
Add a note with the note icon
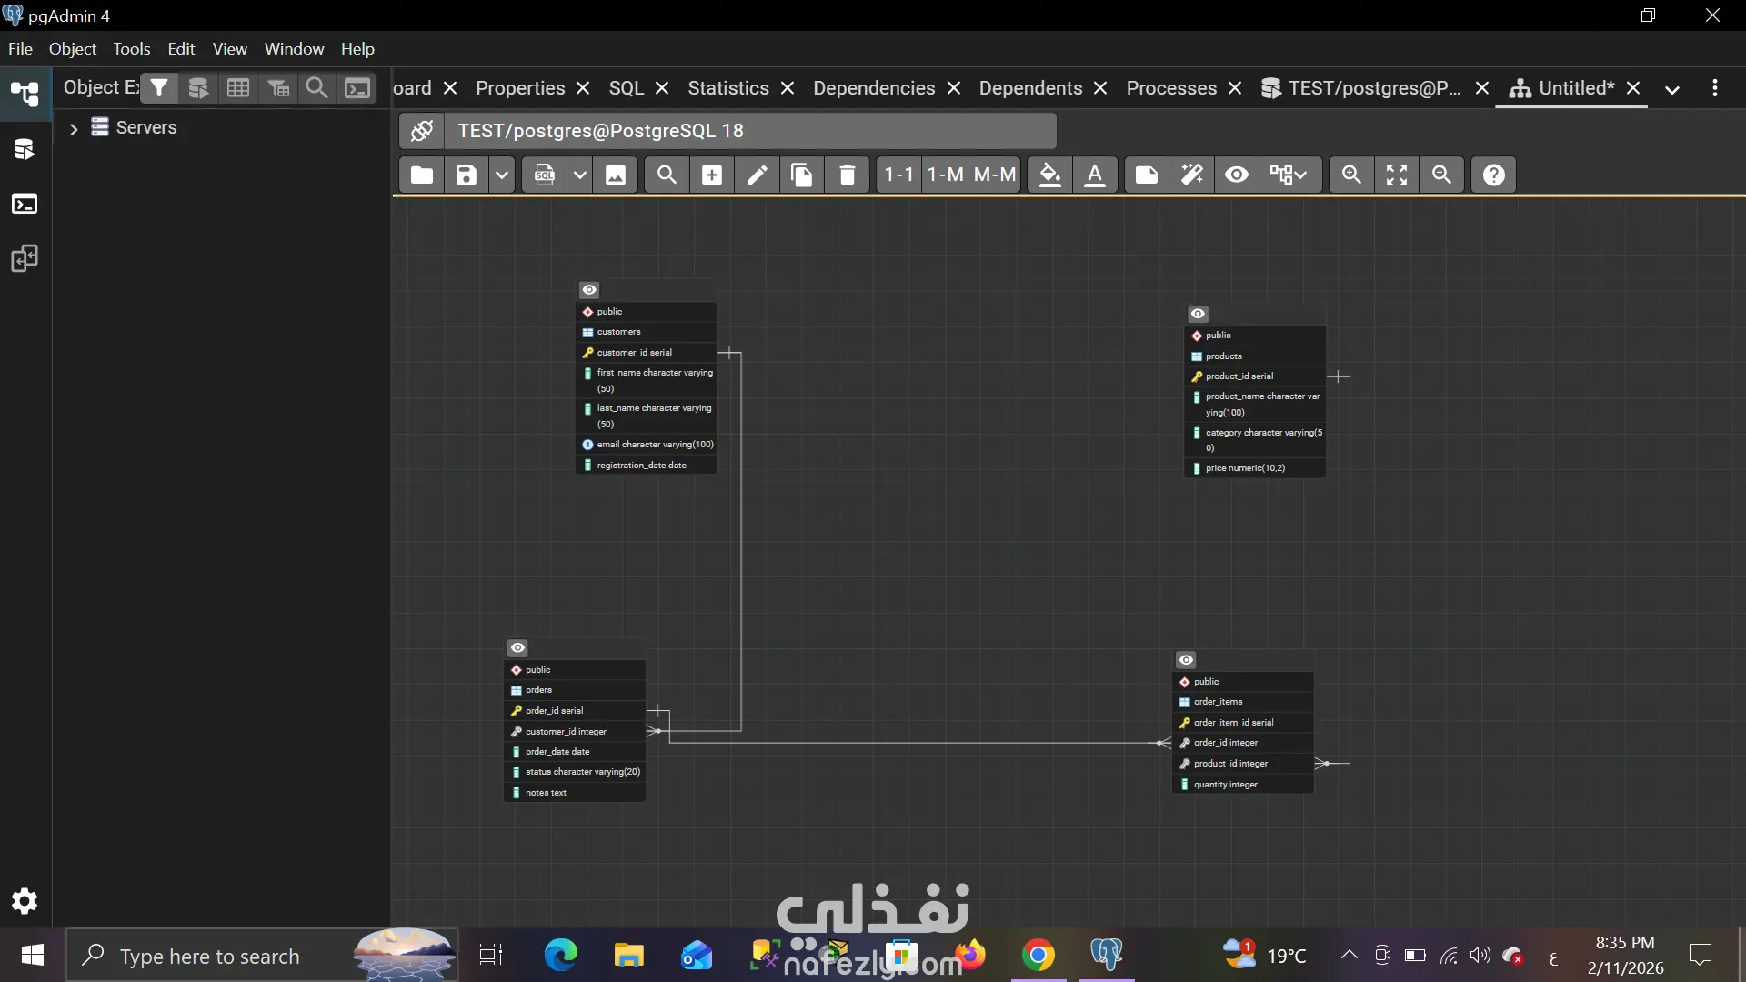[x=1147, y=175]
